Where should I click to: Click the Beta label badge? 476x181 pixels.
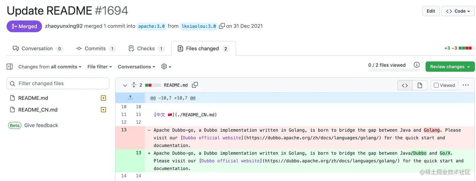click(x=15, y=125)
